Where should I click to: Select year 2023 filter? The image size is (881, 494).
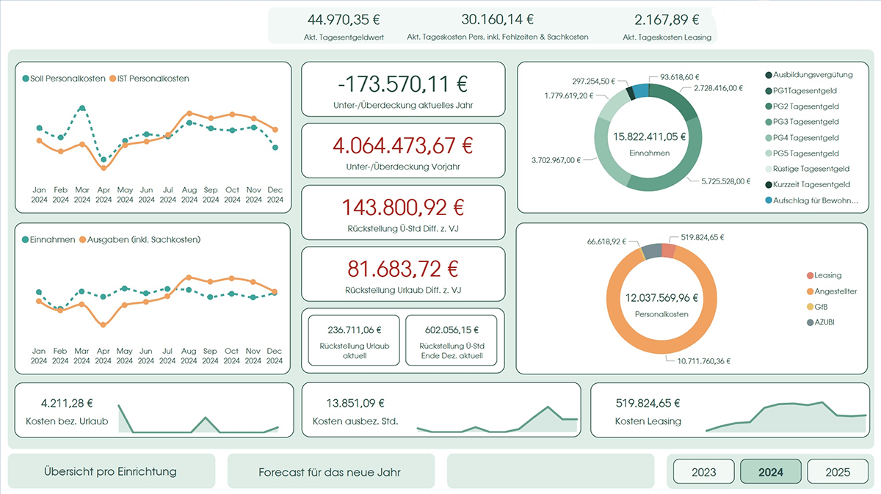(x=704, y=472)
